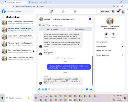This screenshot has width=128, height=102.
Task: Close the Messenger browser tab
Action: 26,2
